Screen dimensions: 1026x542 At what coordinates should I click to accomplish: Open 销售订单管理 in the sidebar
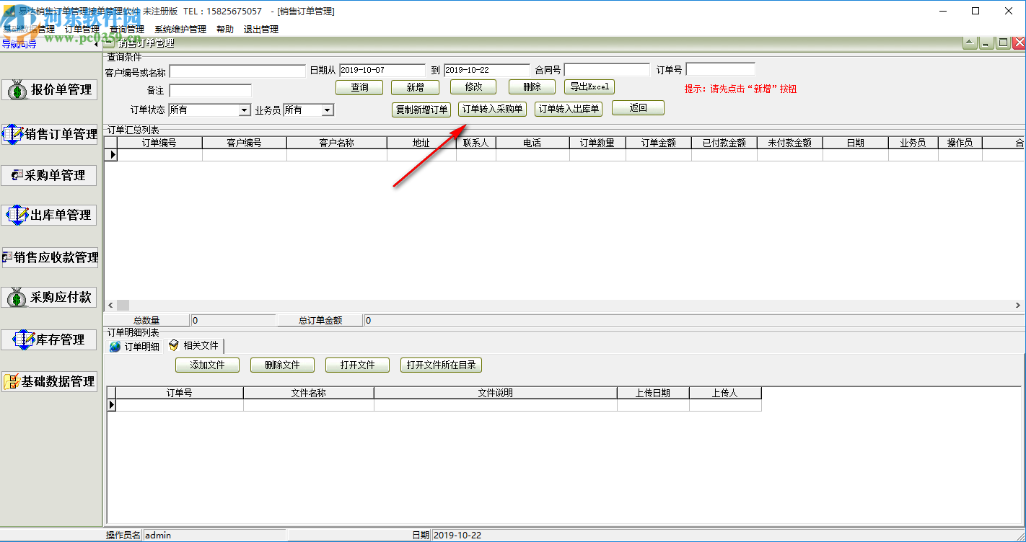pyautogui.click(x=50, y=134)
